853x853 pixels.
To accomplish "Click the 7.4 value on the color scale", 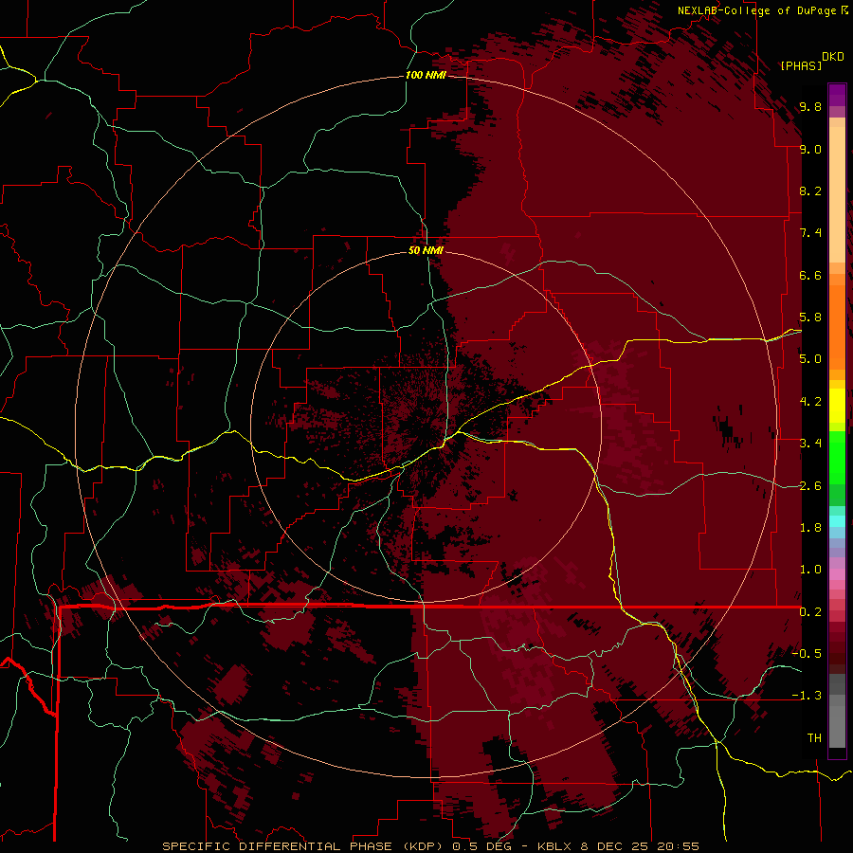I will (x=810, y=233).
